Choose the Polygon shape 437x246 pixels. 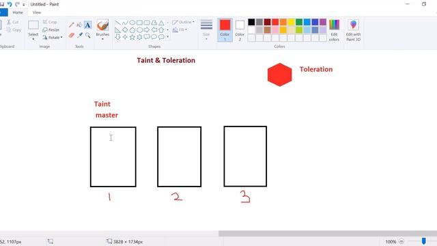(154, 23)
